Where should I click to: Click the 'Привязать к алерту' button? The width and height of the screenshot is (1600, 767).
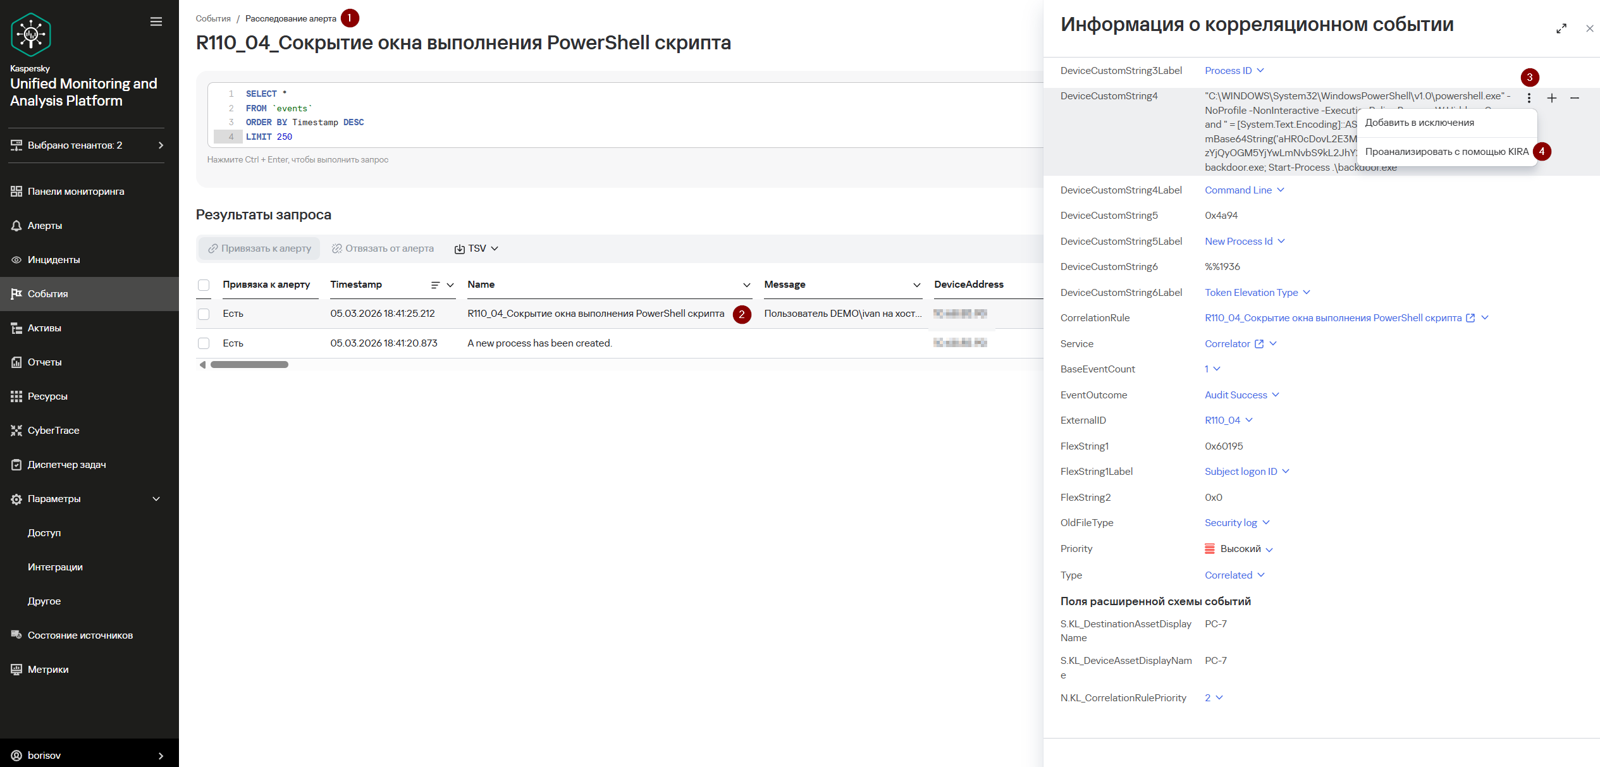pos(259,249)
